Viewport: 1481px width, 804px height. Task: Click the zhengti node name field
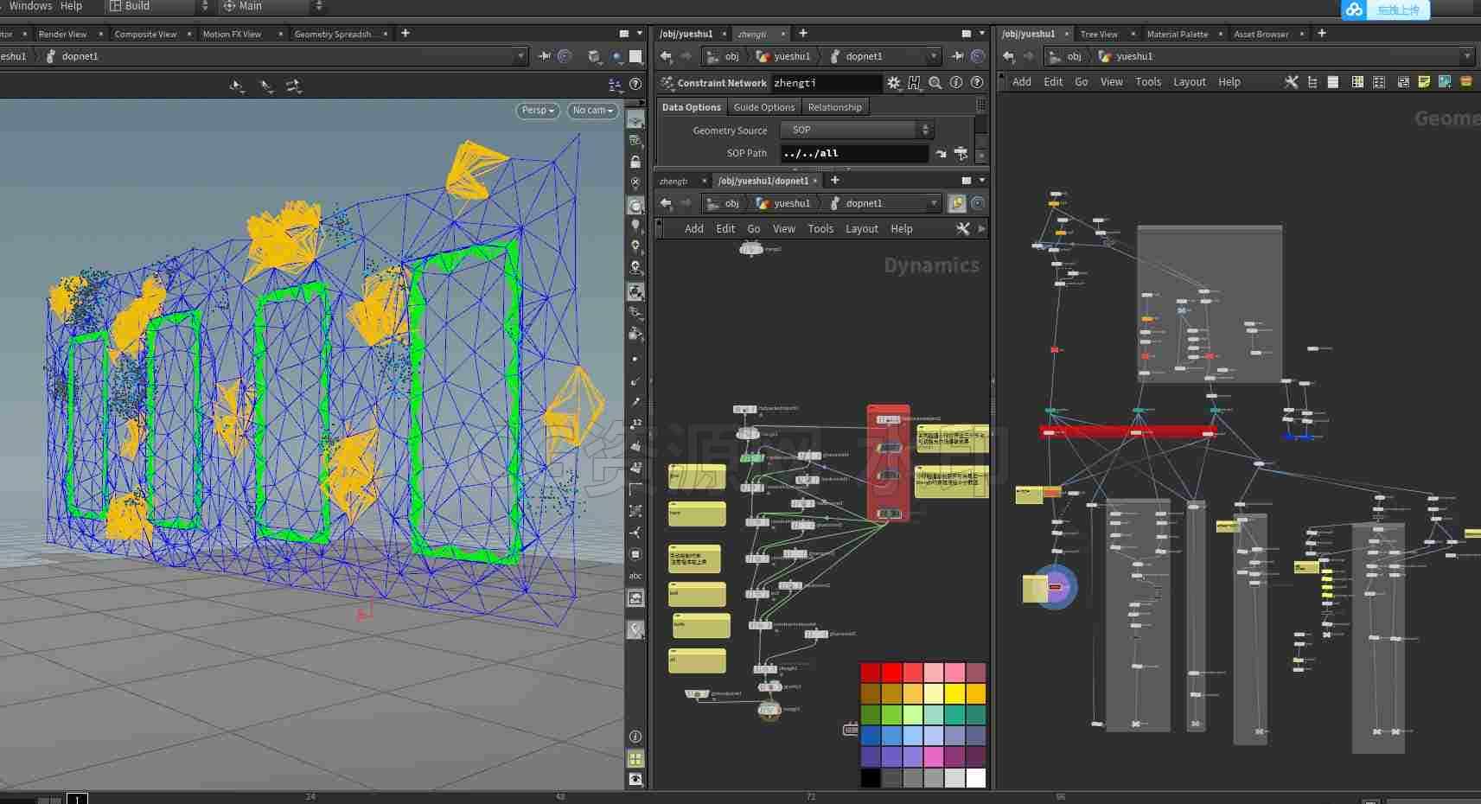pyautogui.click(x=827, y=83)
